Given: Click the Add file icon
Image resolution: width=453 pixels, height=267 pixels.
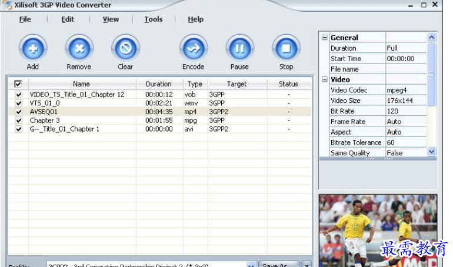Looking at the screenshot, I should coord(33,48).
